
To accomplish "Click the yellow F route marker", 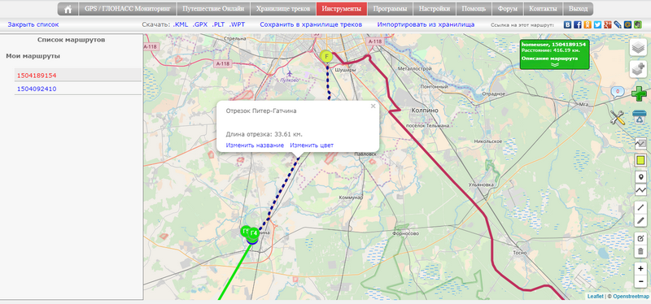I will coord(327,56).
